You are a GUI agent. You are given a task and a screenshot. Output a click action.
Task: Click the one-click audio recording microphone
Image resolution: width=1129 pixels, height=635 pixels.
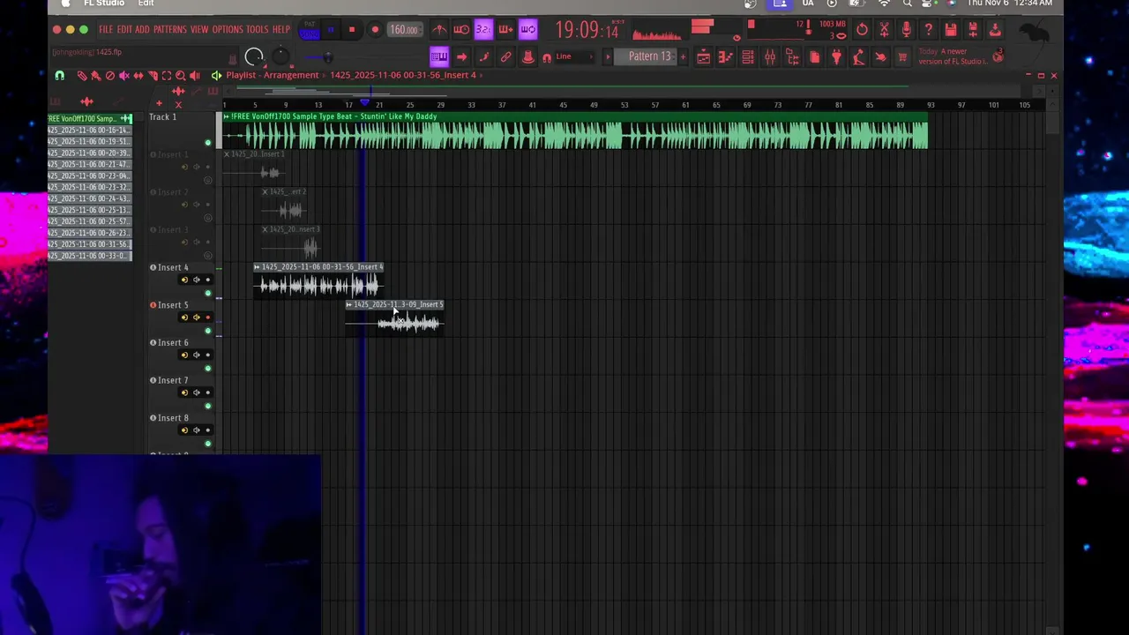click(x=906, y=30)
